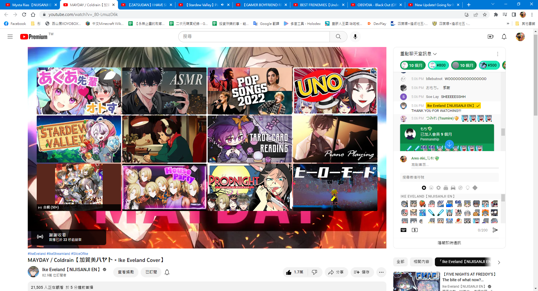
Task: Focus the 搜尋表情符號 emoji search field
Action: 449,177
